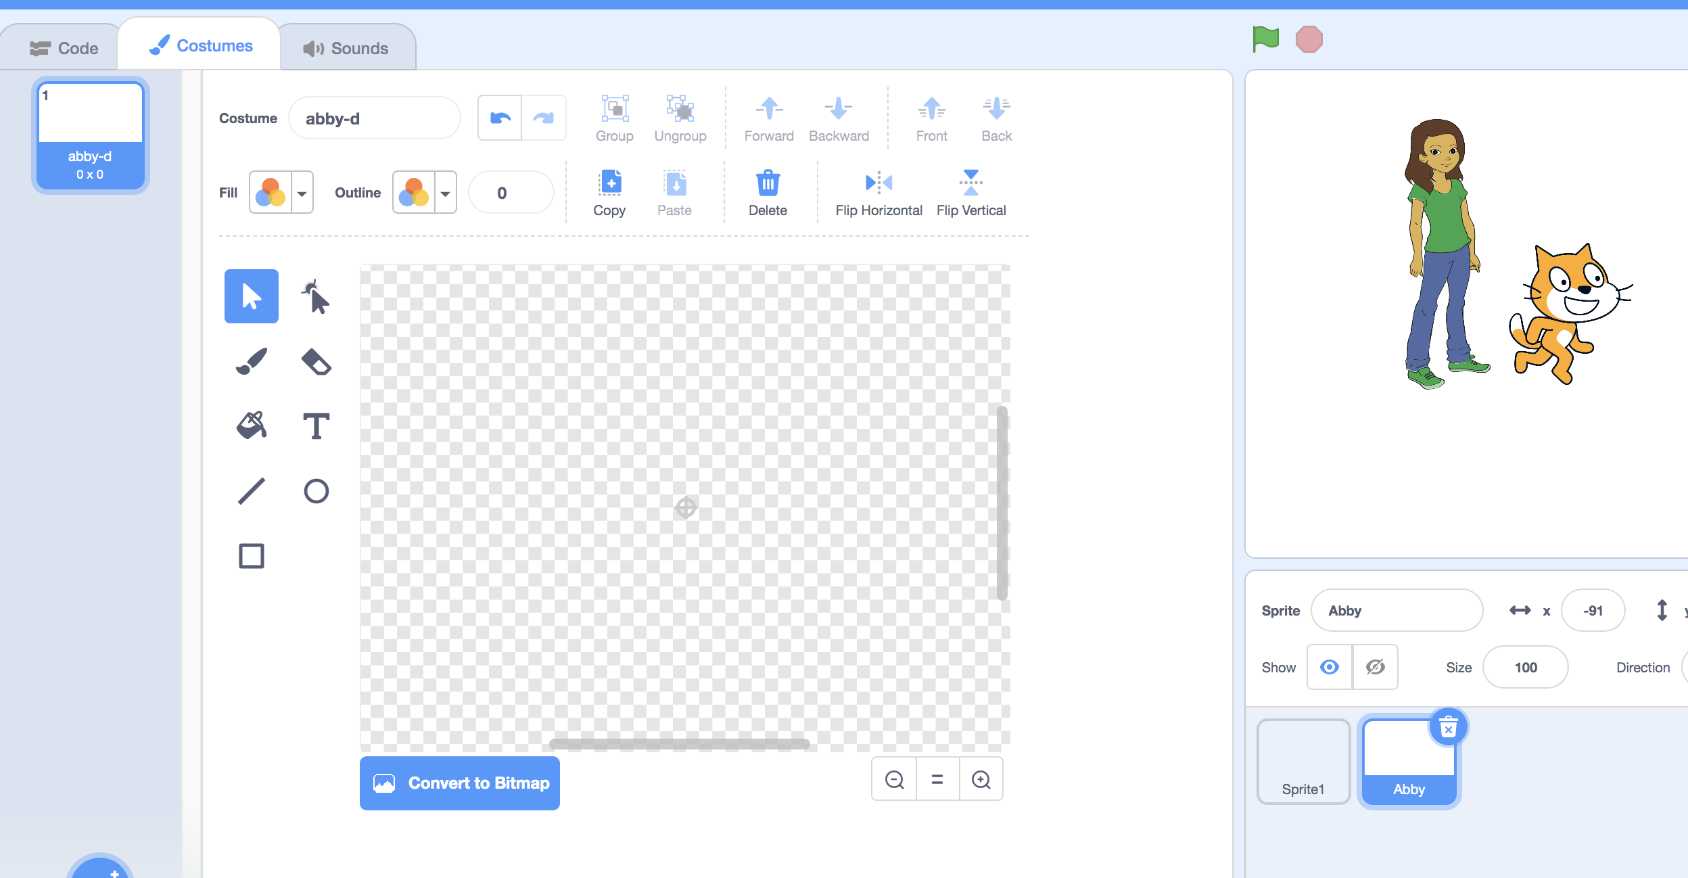This screenshot has width=1688, height=878.
Task: Select the Rectangle tool
Action: (251, 555)
